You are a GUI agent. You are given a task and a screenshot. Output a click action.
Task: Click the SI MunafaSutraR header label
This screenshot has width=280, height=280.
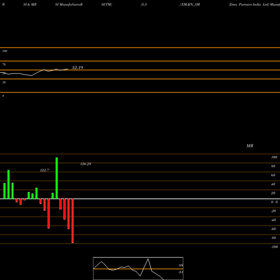[x=69, y=4]
